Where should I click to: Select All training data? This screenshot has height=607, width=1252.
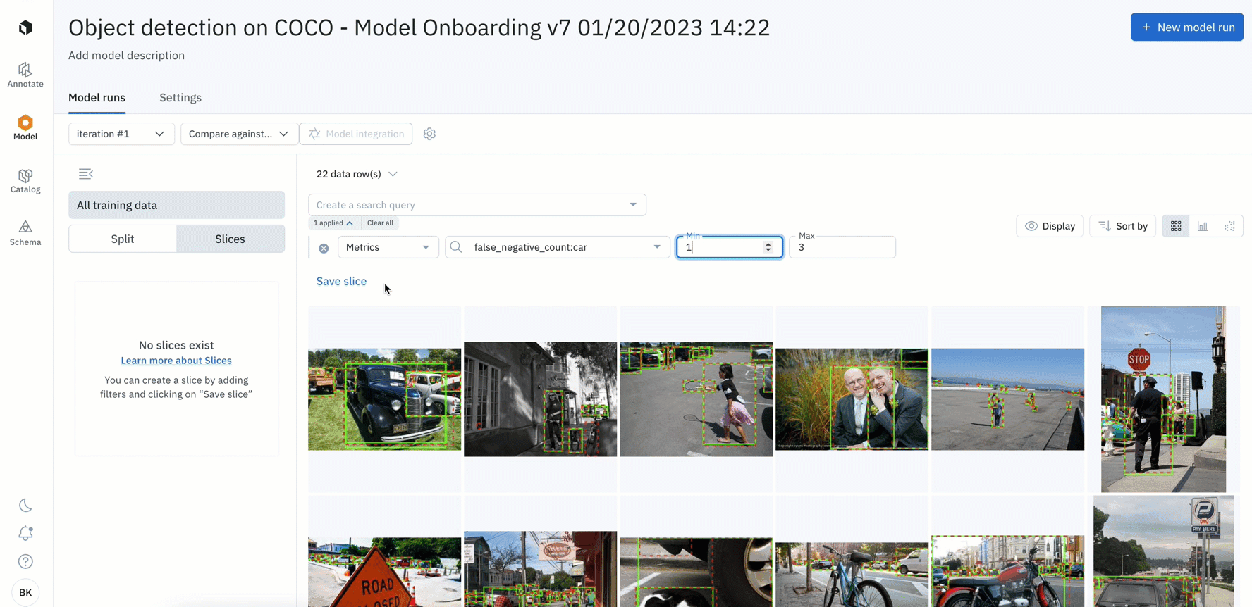pos(176,205)
